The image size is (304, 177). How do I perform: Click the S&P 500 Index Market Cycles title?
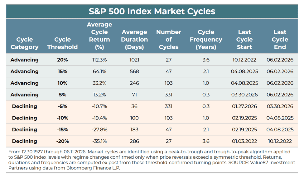click(152, 11)
